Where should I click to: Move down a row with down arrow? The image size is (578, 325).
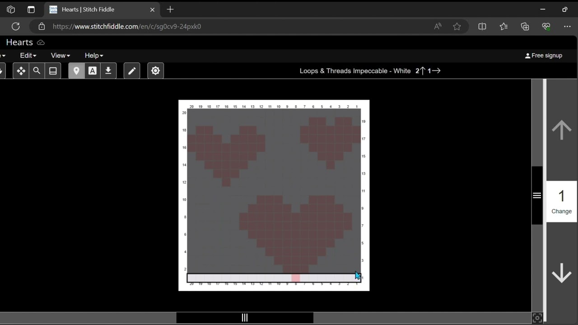pyautogui.click(x=562, y=273)
